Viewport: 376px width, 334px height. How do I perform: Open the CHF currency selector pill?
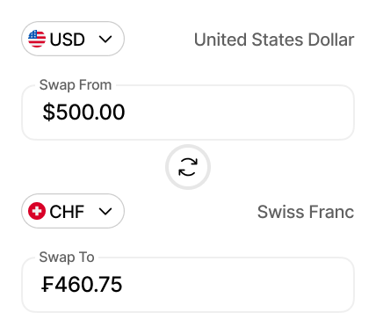tap(73, 211)
